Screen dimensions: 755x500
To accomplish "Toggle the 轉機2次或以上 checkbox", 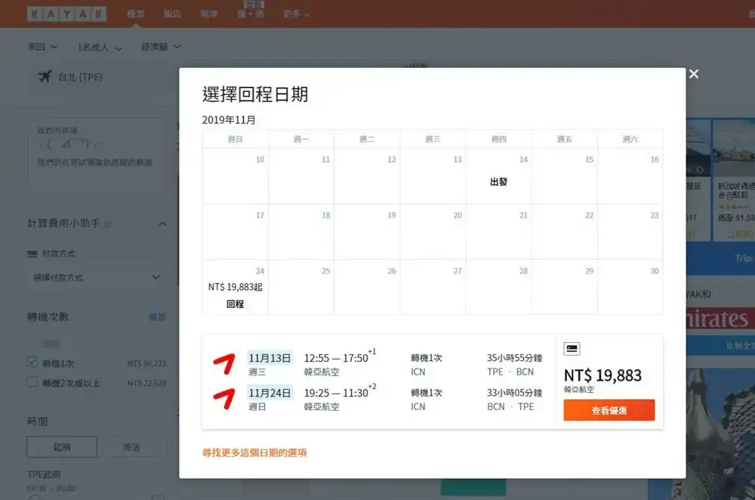I will coord(32,382).
